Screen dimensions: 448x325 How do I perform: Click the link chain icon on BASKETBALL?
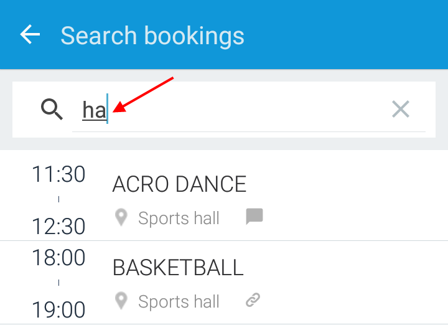(253, 300)
